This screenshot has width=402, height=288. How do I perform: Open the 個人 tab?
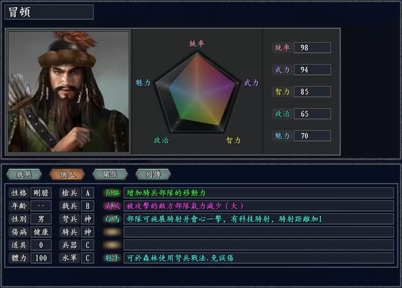point(67,174)
